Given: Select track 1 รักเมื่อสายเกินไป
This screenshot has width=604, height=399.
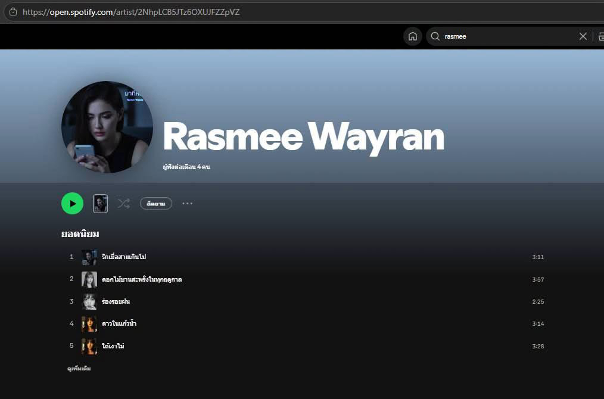Looking at the screenshot, I should [x=124, y=257].
